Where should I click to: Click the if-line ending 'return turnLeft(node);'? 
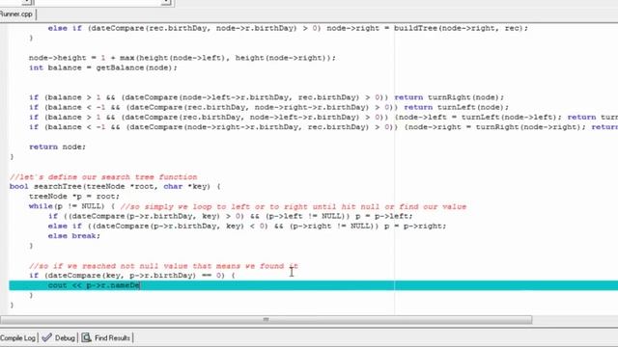click(x=268, y=107)
